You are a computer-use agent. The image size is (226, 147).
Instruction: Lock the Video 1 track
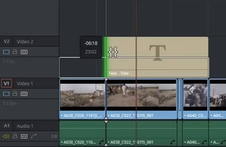(x=15, y=93)
